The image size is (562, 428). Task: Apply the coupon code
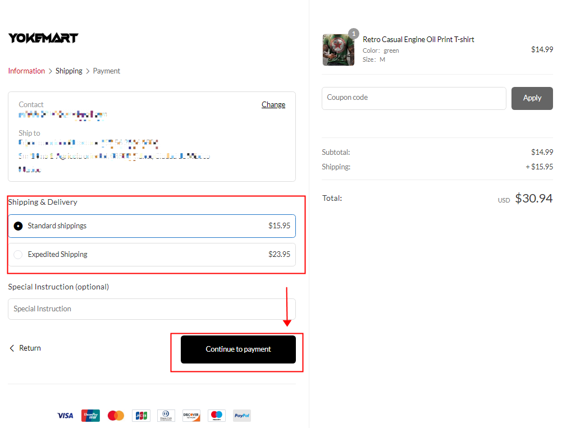tap(532, 98)
